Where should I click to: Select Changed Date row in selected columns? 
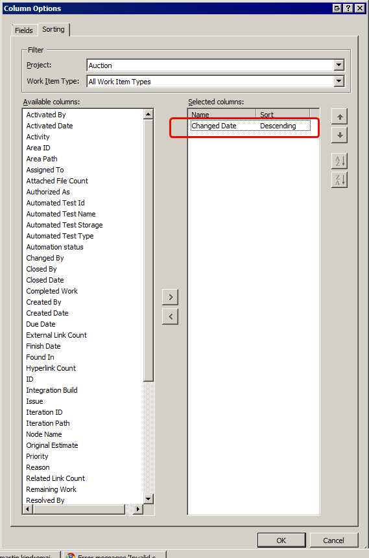coord(250,126)
